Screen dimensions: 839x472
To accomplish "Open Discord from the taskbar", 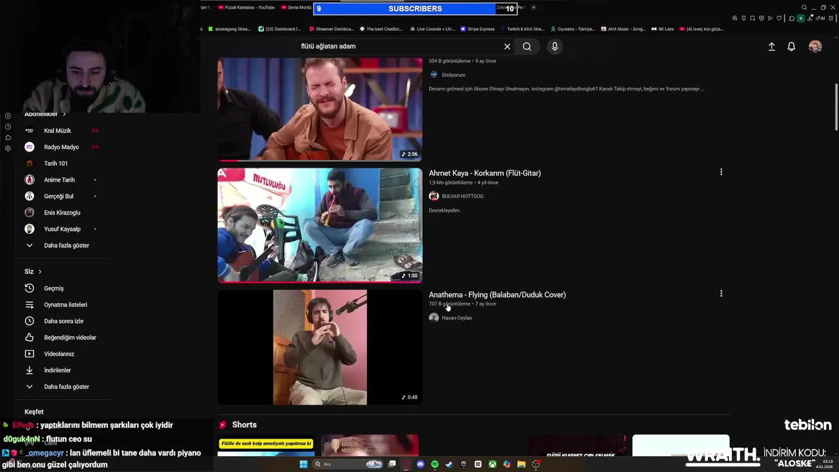I will [420, 464].
